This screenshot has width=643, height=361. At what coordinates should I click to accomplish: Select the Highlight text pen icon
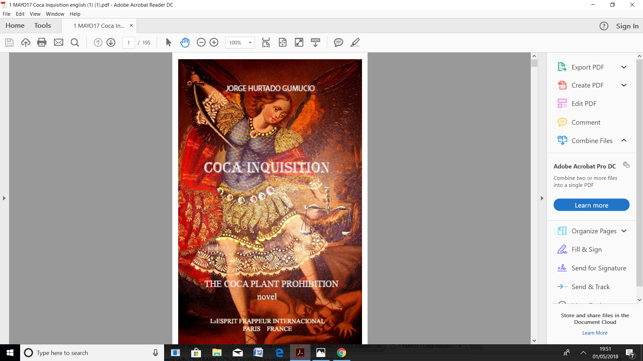355,42
